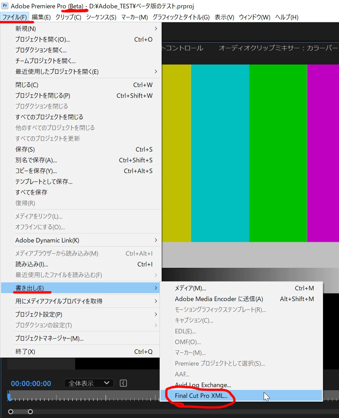Open the ファイル(F) menu

tap(15, 17)
